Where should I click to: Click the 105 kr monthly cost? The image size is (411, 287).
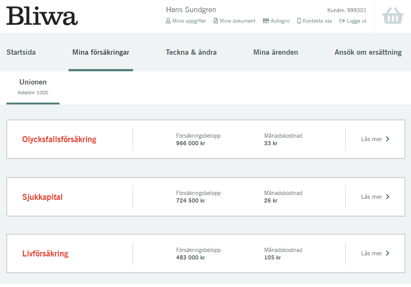click(272, 258)
